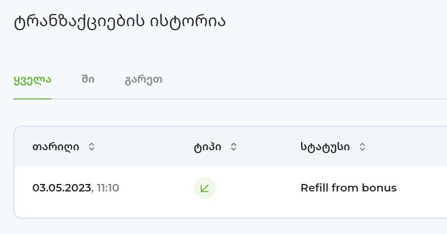Screen dimensions: 447x234
Task: Click the up arrow beside სტატუსი
Action: 362,144
